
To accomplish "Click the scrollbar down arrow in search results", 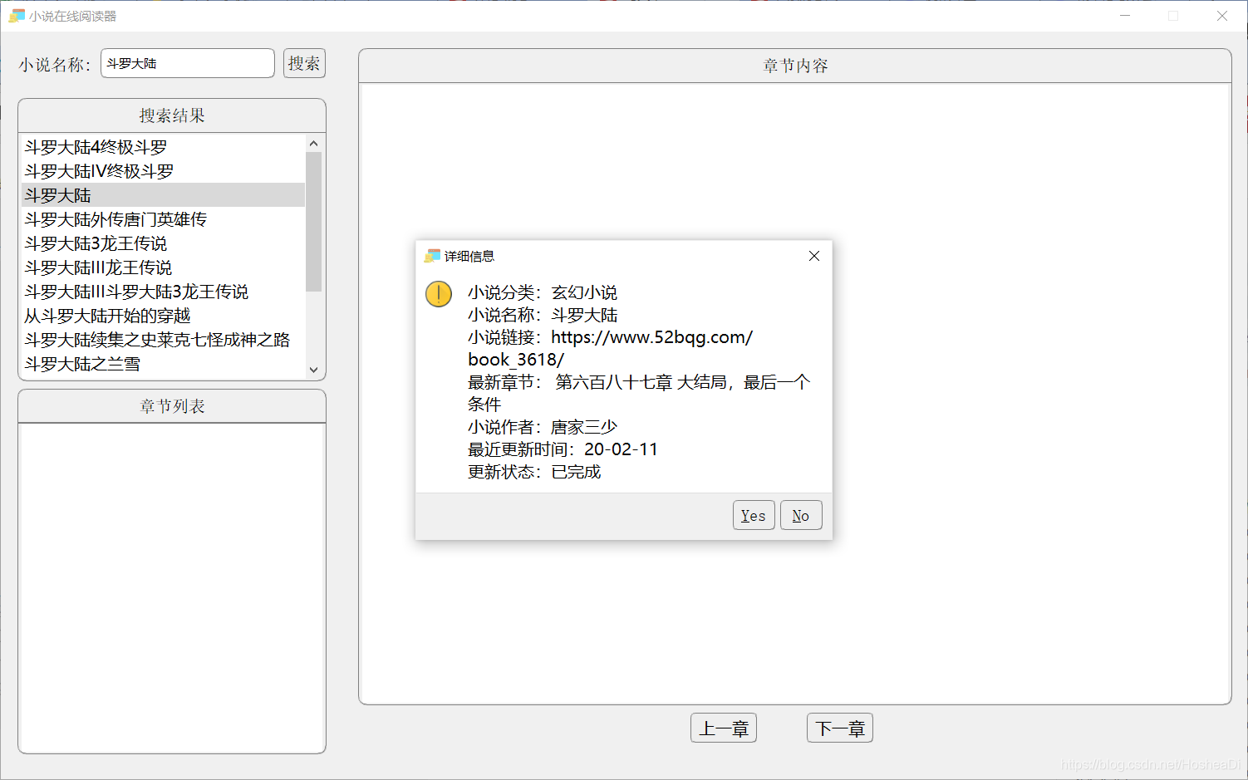I will [313, 369].
